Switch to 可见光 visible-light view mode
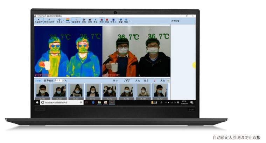This screenshot has width=266, height=143. click(113, 21)
